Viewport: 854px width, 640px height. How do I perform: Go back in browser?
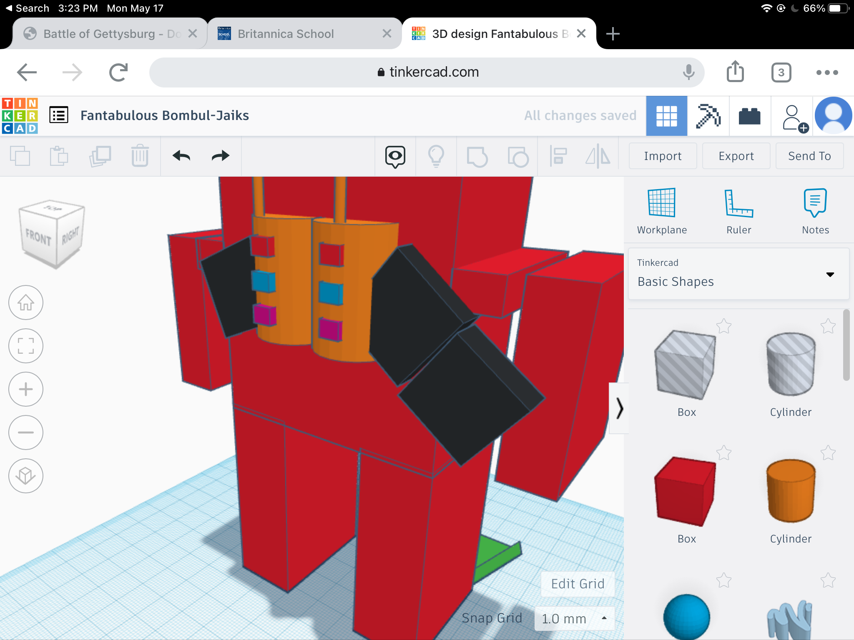click(27, 72)
